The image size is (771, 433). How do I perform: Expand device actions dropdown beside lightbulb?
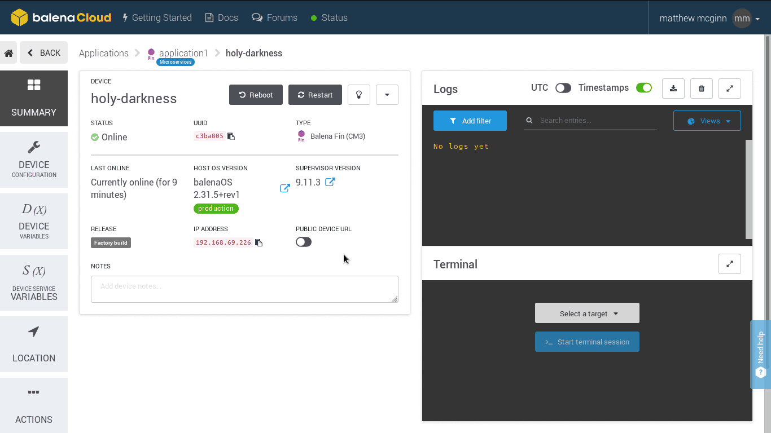pos(387,95)
